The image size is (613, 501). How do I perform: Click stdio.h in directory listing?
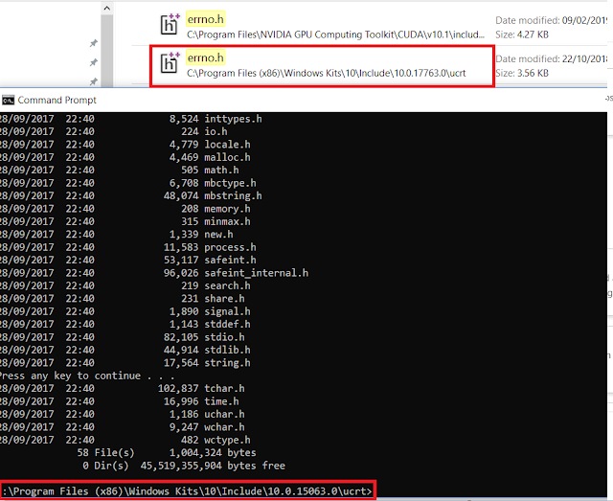[224, 337]
